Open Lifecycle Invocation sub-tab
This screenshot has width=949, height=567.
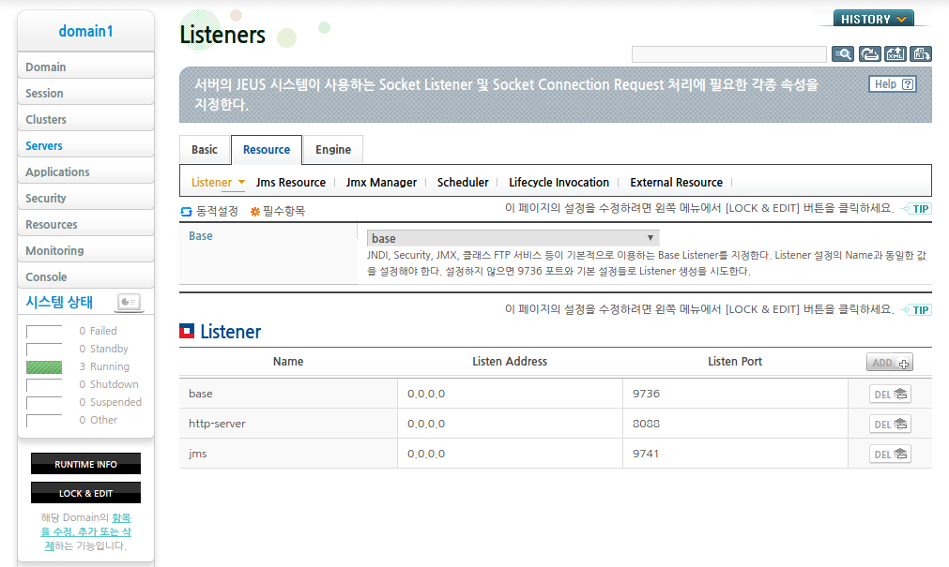click(559, 183)
